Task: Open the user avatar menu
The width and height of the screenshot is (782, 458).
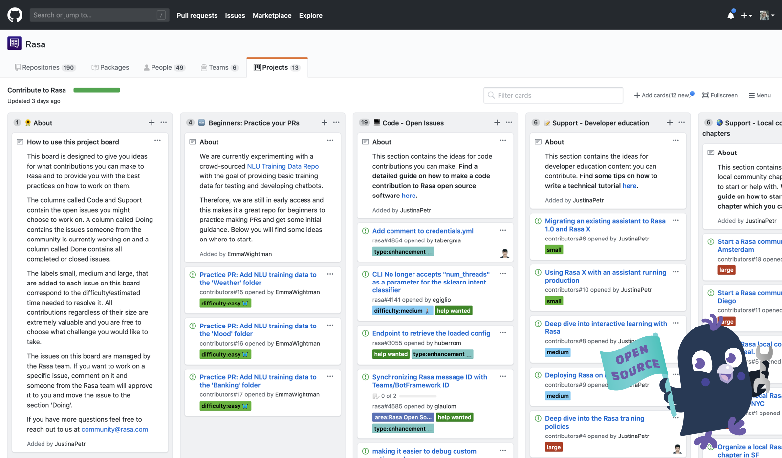Action: click(x=766, y=15)
